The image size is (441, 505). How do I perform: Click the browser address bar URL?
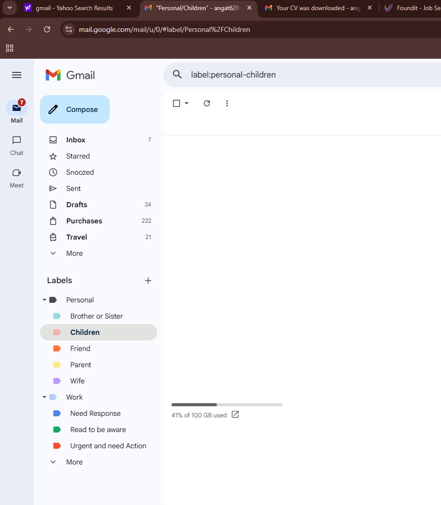tap(164, 29)
